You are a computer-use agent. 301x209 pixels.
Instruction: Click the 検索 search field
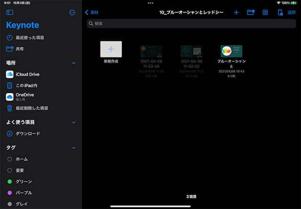point(191,23)
